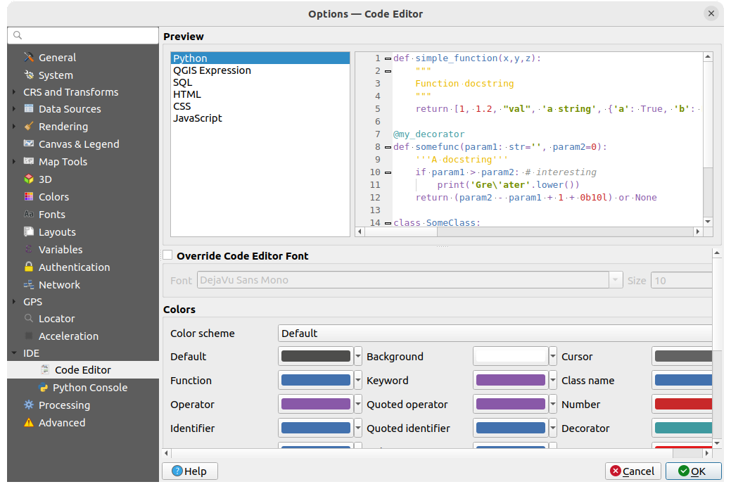Enable Override Code Editor Font
This screenshot has height=489, width=731.
pyautogui.click(x=167, y=255)
